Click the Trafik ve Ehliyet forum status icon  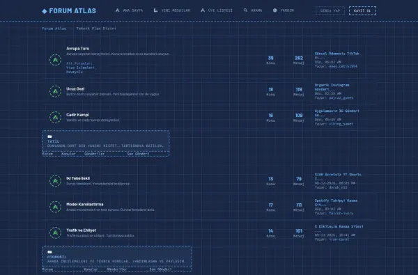pos(56,233)
